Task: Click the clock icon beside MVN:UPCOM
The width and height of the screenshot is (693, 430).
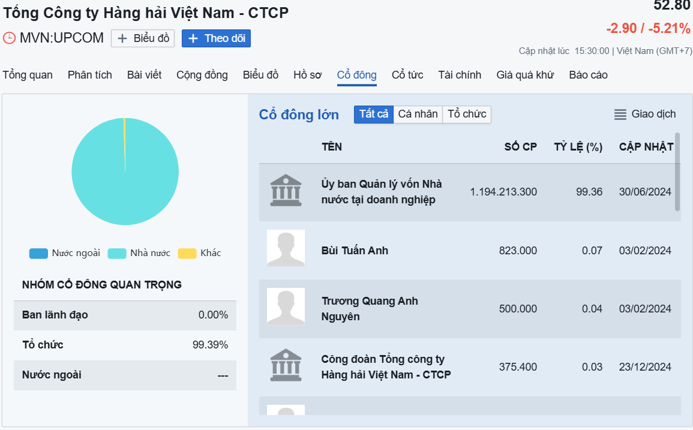Action: [9, 38]
